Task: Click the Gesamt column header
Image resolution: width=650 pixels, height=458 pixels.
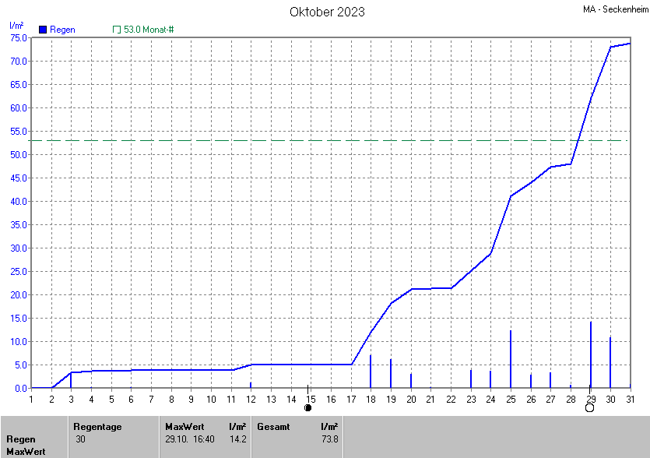Action: click(272, 427)
